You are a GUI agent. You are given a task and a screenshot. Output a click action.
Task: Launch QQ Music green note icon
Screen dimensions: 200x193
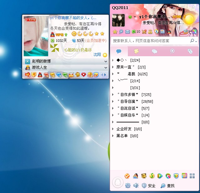click(x=152, y=176)
